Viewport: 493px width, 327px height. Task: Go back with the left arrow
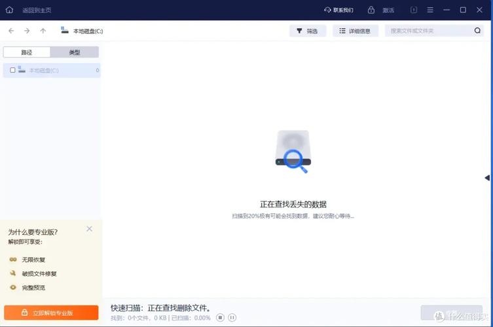coord(11,31)
